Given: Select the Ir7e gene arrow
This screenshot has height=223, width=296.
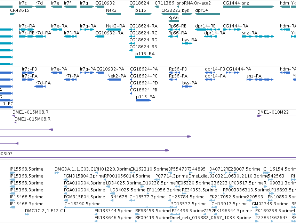Looking at the screenshot, I should (57, 7).
